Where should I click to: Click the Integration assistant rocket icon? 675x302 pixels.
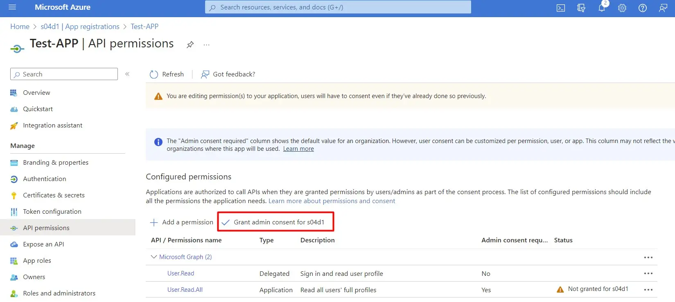[x=14, y=125]
